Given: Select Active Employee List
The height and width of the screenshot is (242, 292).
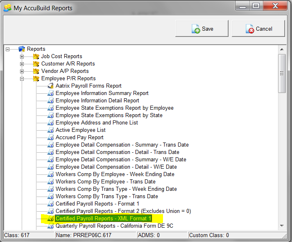Looking at the screenshot, I should click(80, 130).
